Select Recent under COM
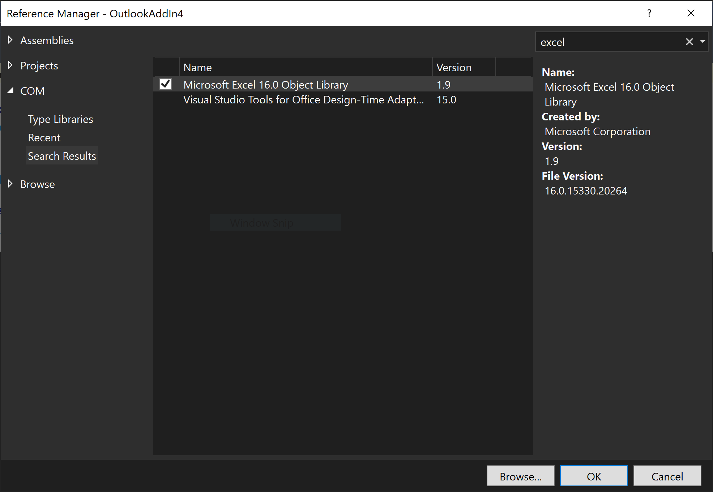The image size is (713, 492). click(44, 137)
